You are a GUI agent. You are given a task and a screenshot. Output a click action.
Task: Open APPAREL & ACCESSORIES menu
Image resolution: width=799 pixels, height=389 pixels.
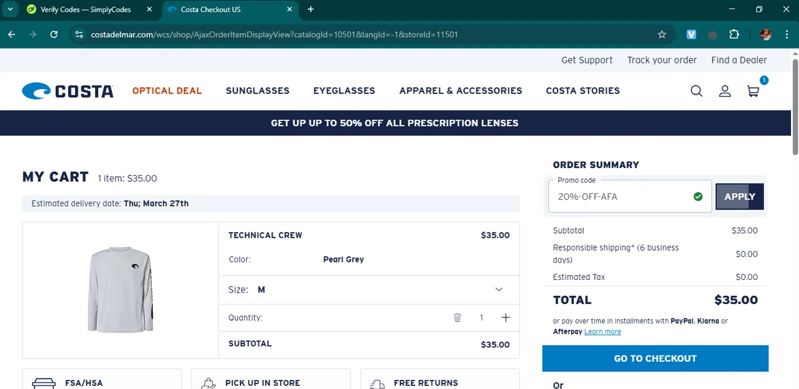[x=461, y=91]
